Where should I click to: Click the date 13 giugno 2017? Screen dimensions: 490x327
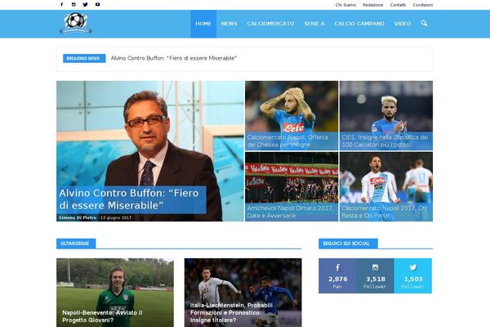[x=116, y=217]
